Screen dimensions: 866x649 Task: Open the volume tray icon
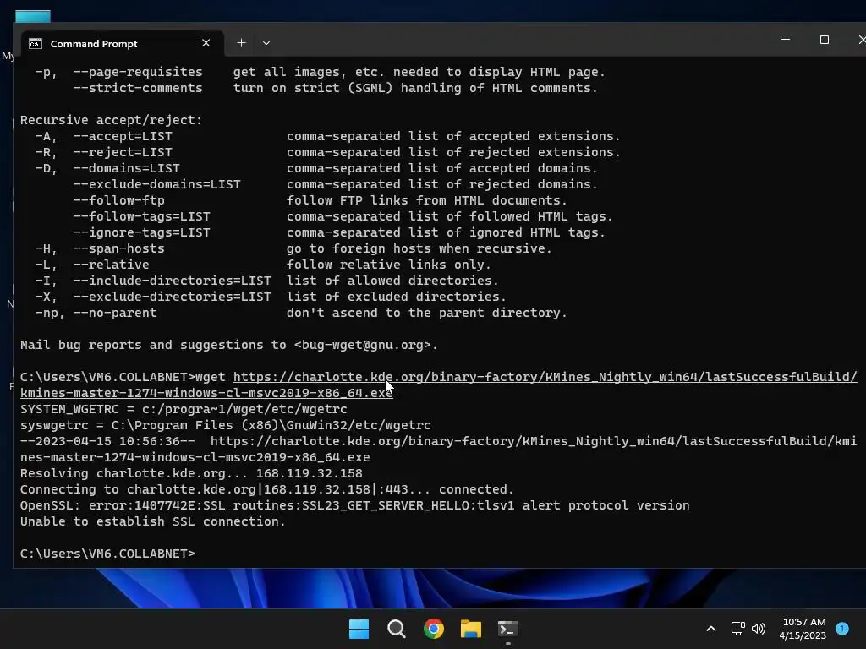click(x=759, y=629)
